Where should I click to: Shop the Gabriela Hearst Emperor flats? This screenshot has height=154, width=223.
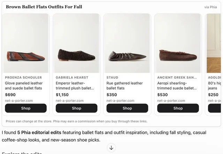pyautogui.click(x=77, y=108)
